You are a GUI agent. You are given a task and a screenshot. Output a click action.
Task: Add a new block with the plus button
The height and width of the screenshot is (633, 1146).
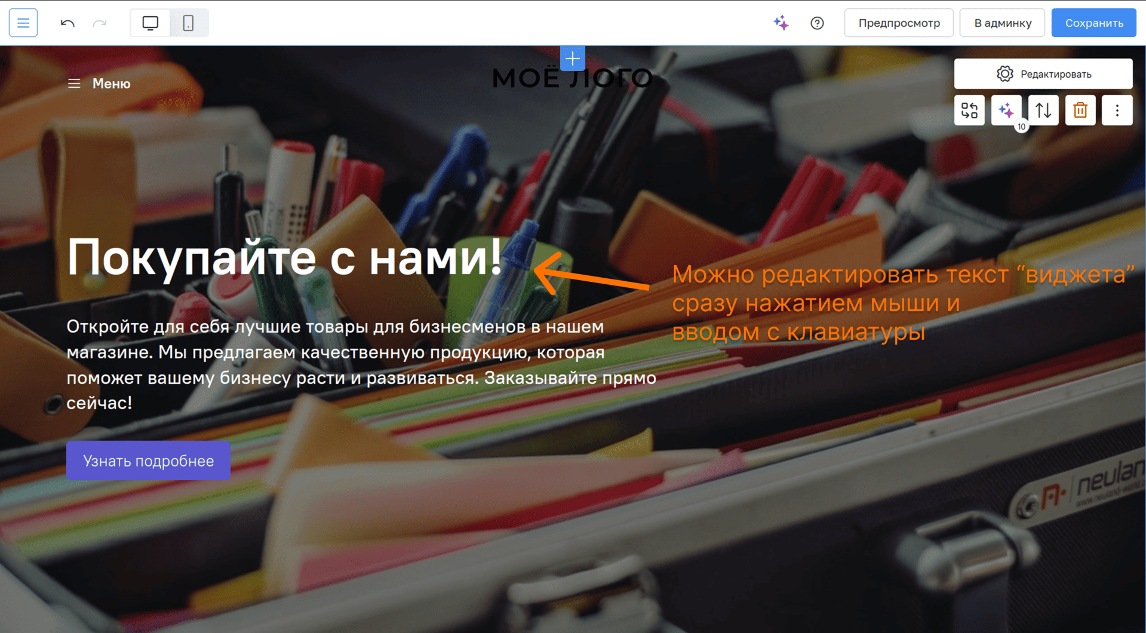pyautogui.click(x=573, y=59)
